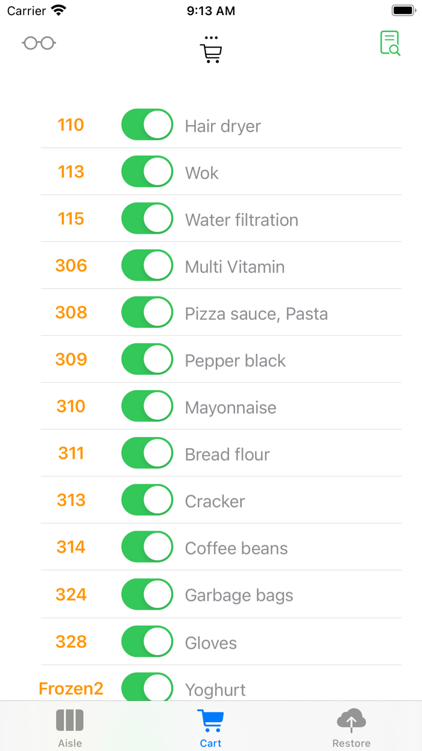Viewport: 422px width, 751px height.
Task: Toggle off the Hair dryer switch
Action: tap(147, 125)
